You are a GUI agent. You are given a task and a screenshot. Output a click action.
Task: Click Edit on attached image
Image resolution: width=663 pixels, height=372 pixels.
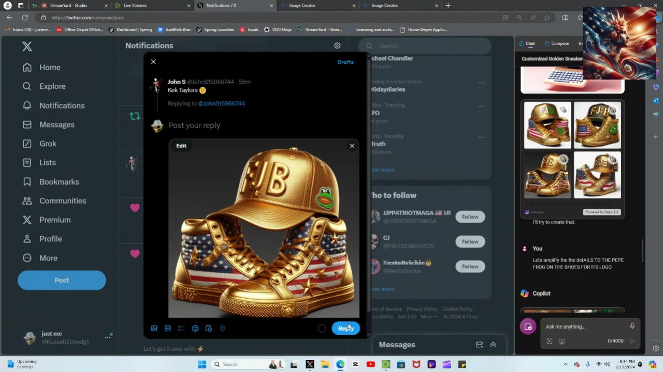[x=181, y=146]
